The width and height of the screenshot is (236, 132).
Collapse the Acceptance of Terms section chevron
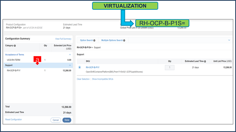coord(70,55)
